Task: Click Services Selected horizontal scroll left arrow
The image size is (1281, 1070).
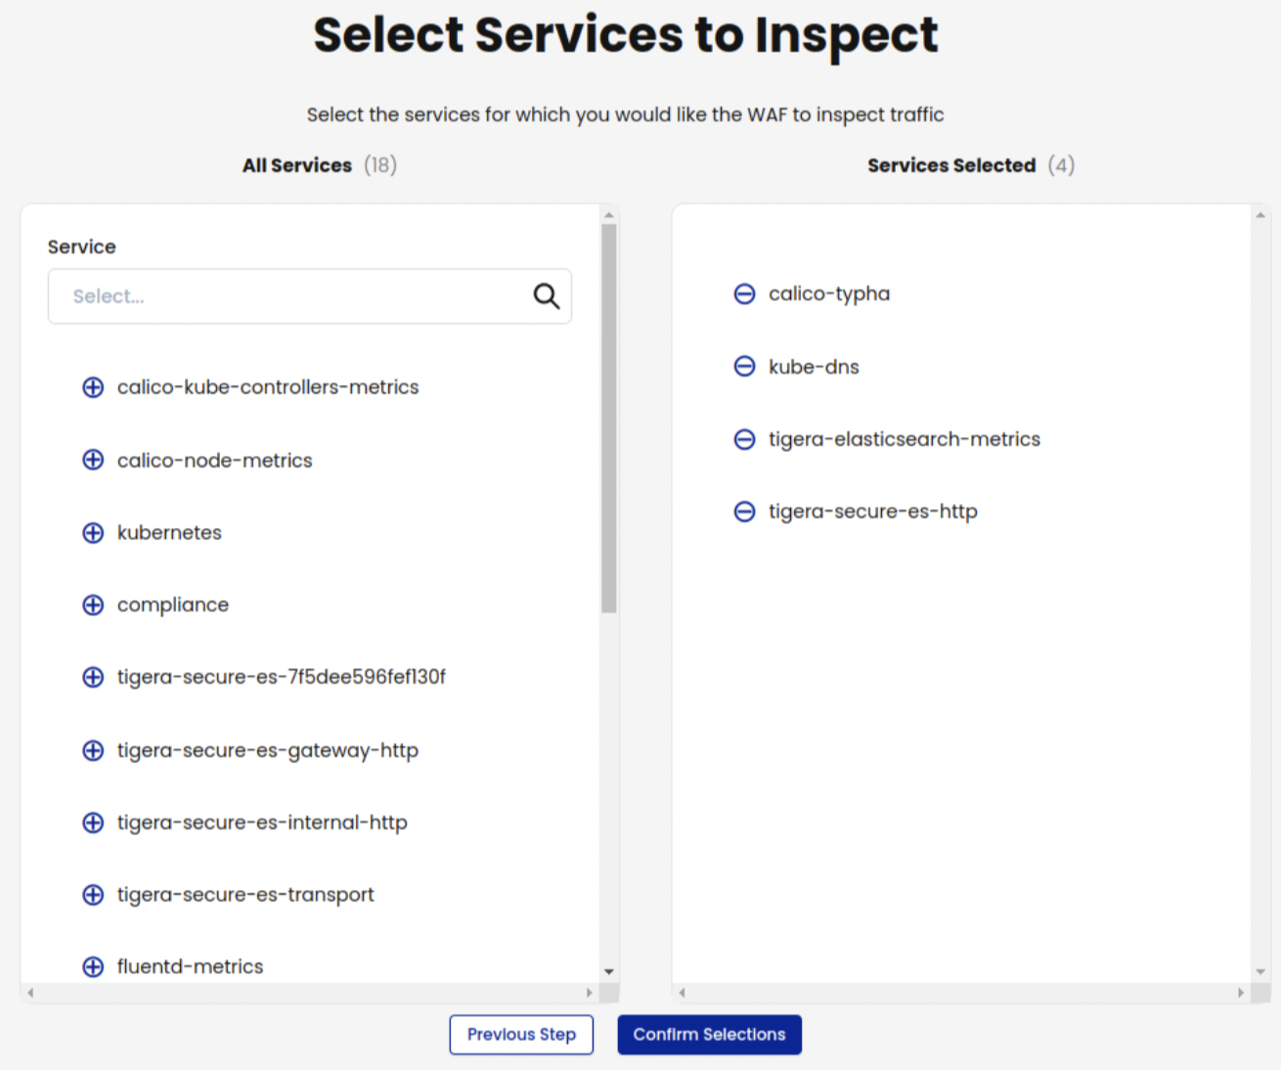Action: (x=683, y=993)
